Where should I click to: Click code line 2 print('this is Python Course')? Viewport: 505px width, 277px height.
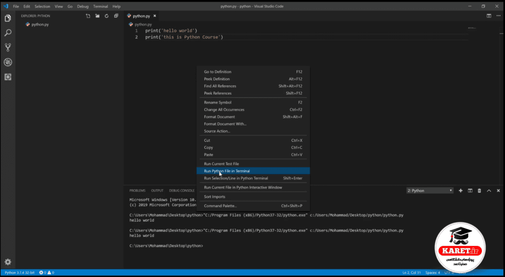tap(184, 37)
